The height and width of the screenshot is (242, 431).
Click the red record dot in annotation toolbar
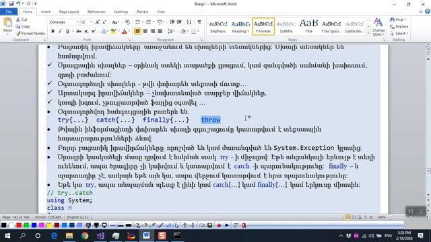[219, 226]
